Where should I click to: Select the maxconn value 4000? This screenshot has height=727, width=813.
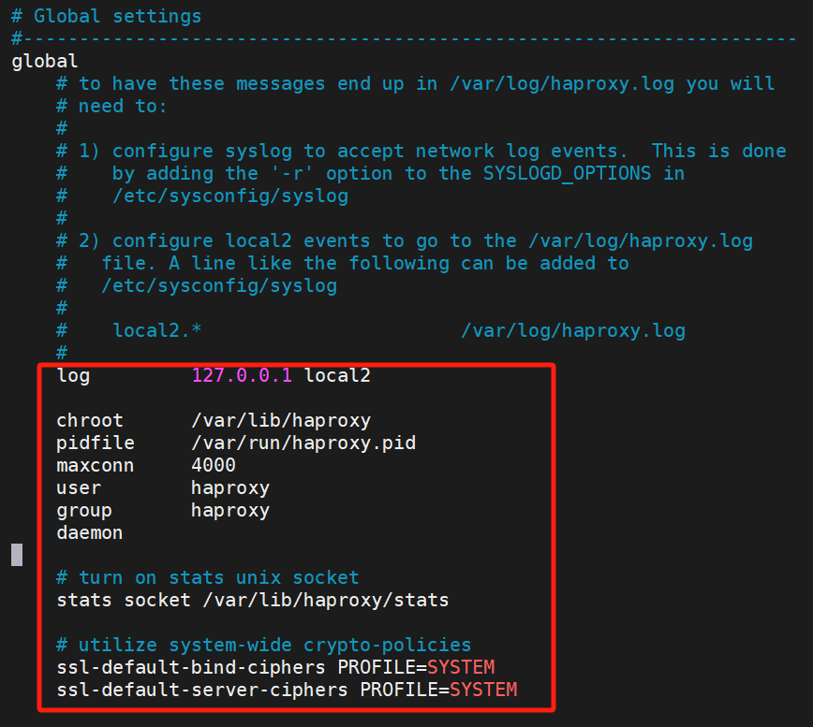tap(213, 465)
